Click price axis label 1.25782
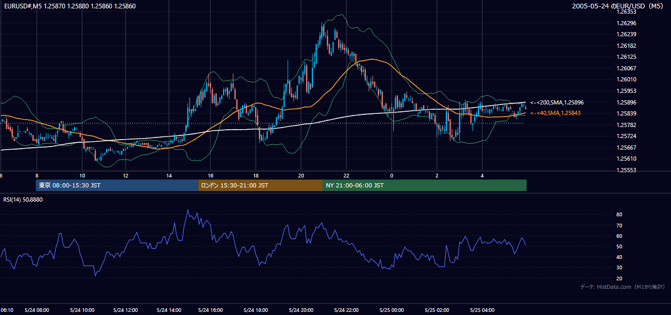Image resolution: width=671 pixels, height=315 pixels. pyautogui.click(x=626, y=125)
